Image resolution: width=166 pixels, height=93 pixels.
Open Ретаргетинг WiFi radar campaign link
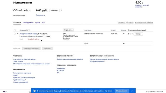point(28,34)
